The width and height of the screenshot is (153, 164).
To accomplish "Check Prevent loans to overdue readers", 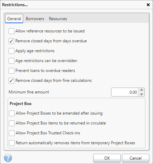I will pos(11,71).
